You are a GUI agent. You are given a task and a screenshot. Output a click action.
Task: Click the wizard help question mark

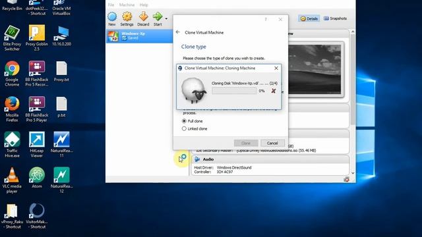tap(266, 19)
